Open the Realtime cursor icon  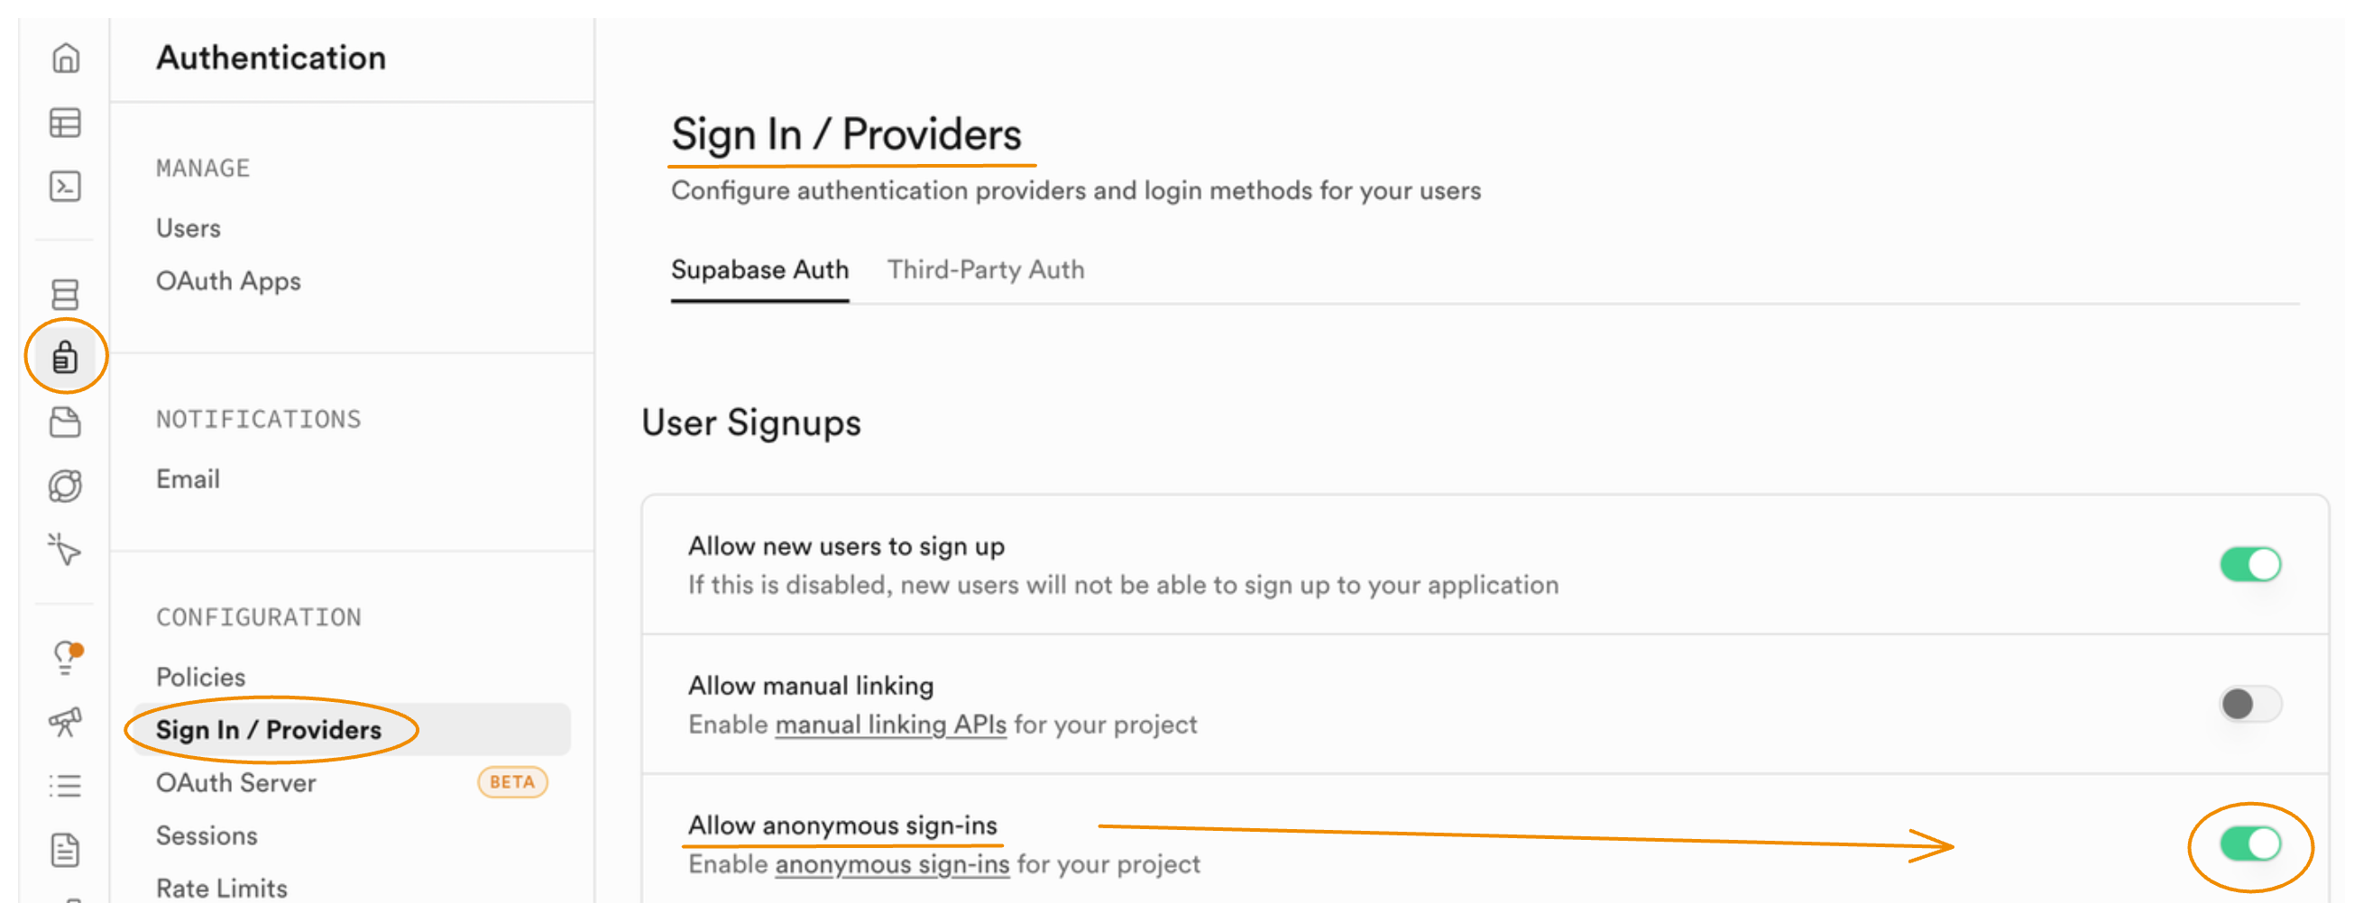pyautogui.click(x=65, y=550)
